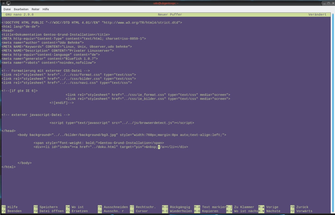Screen dimensions: 335x215
Task: Click the meta author Udo Behnke line
Action: click(x=43, y=43)
